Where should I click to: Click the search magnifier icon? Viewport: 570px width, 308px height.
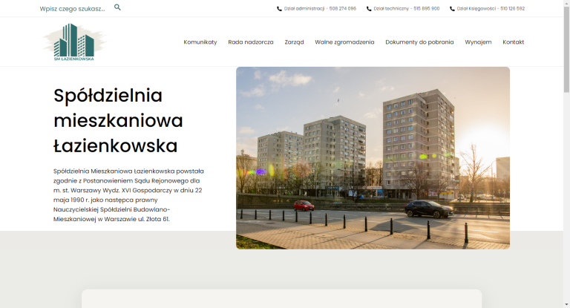(117, 7)
